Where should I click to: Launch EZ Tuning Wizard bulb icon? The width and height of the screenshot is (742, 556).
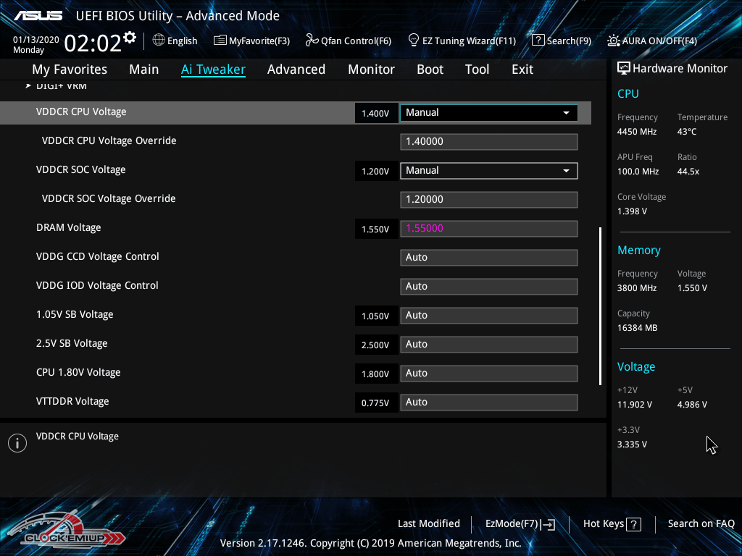click(414, 41)
